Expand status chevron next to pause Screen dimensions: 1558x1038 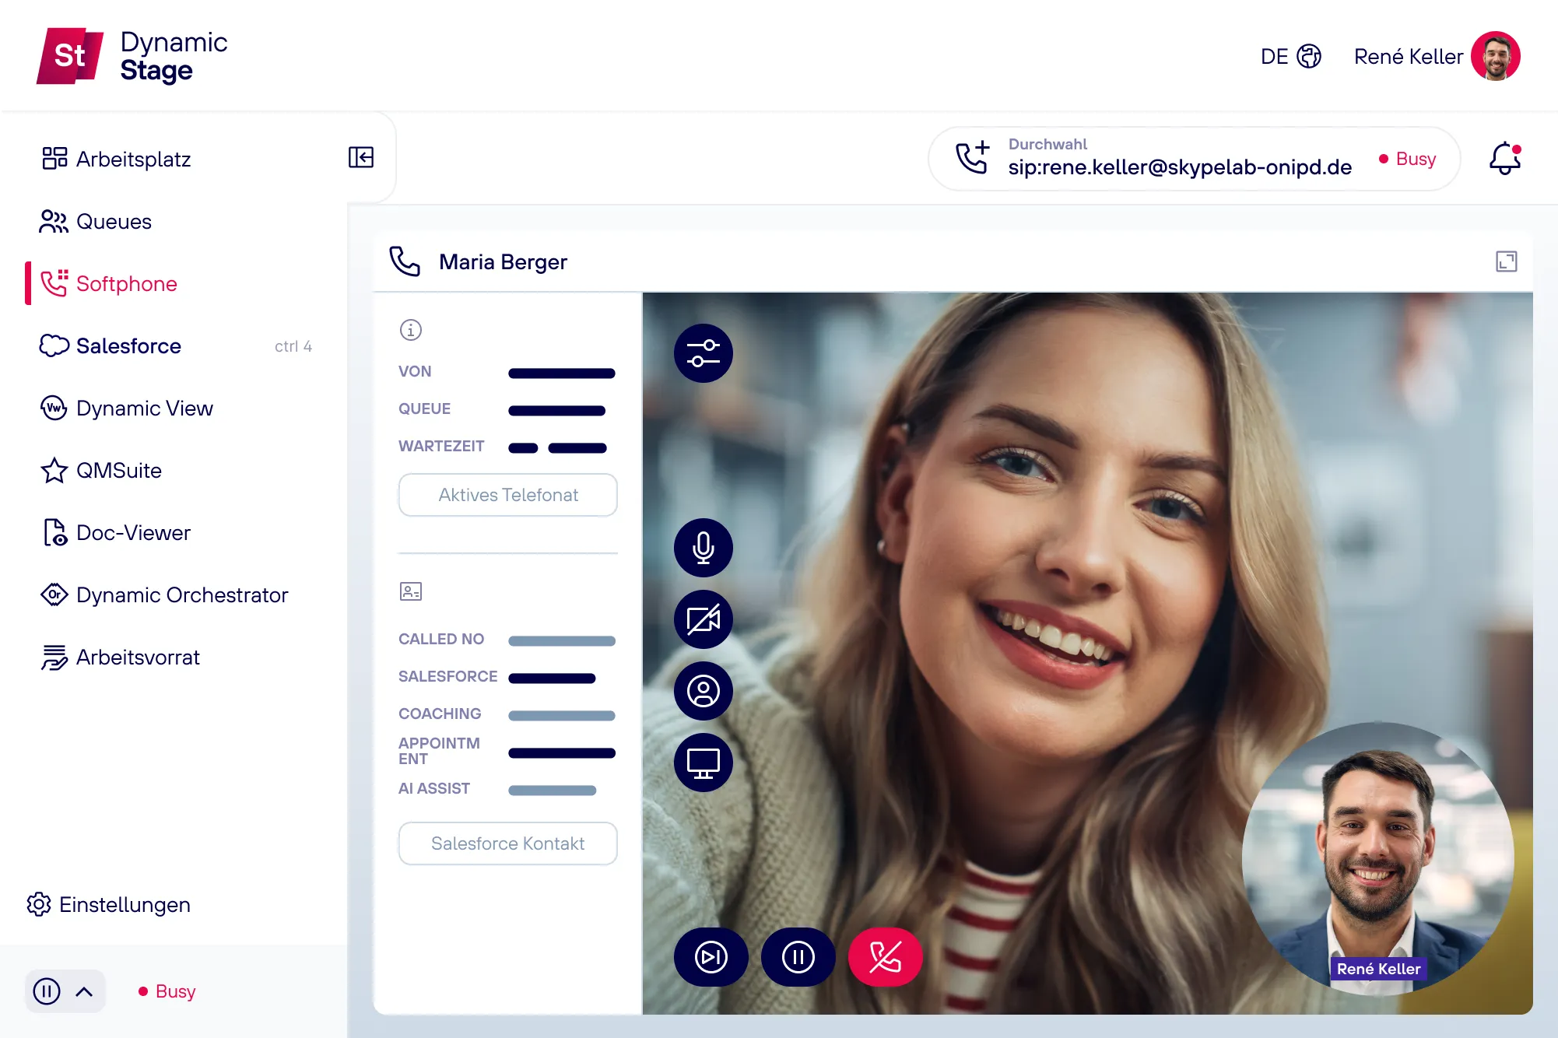(x=84, y=991)
